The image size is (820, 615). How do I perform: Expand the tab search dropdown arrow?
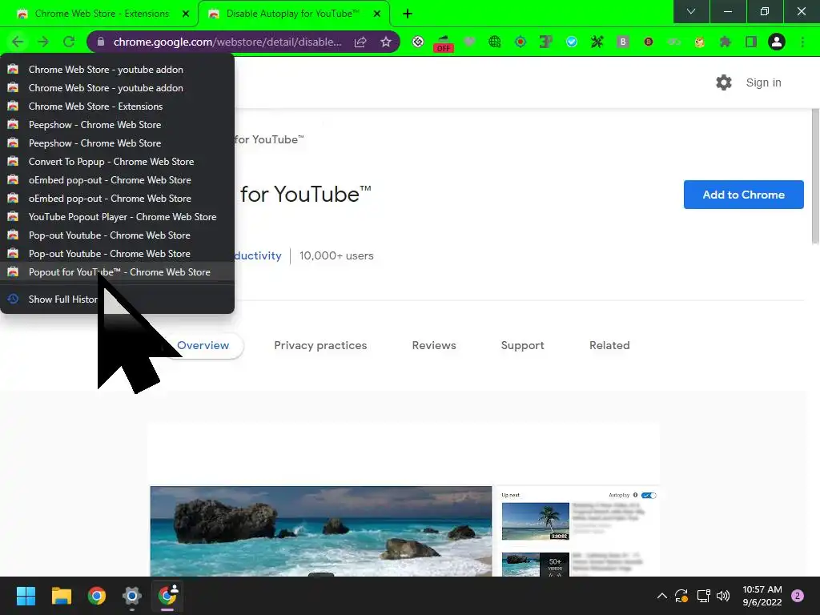(x=691, y=11)
